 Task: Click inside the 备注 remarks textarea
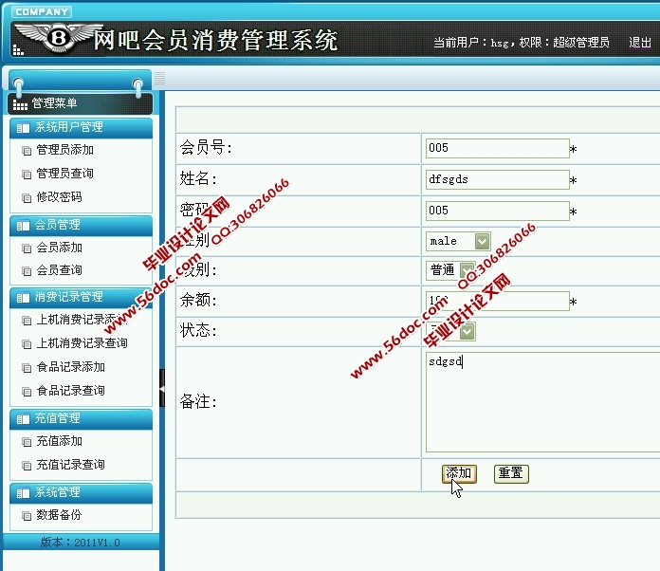coord(543,402)
